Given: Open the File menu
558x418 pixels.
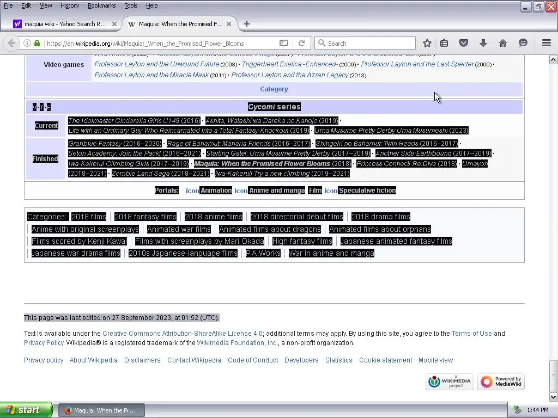Looking at the screenshot, I should click(8, 5).
